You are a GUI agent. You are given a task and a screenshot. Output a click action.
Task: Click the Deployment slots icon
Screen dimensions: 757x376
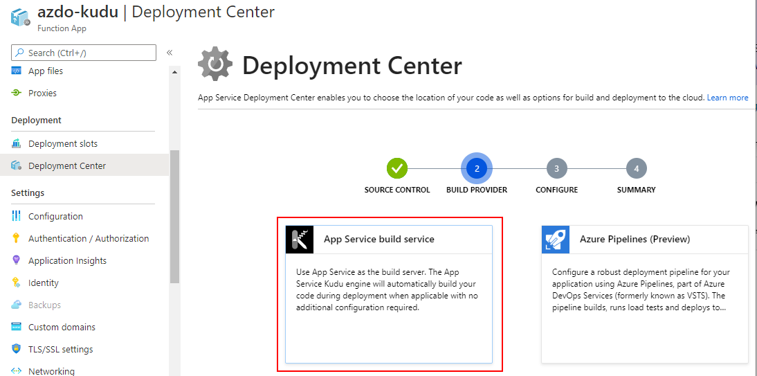point(17,143)
